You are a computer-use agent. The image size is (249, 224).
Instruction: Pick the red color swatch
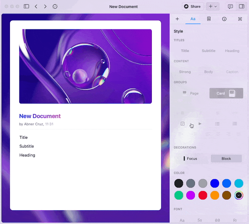[203, 195]
